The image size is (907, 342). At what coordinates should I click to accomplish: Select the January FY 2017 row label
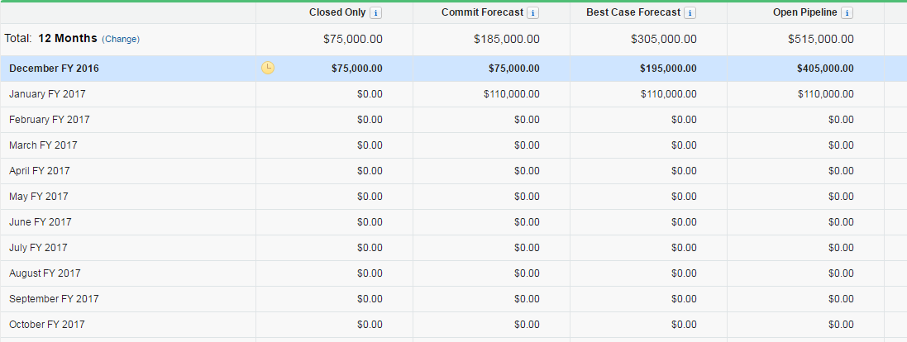point(47,94)
